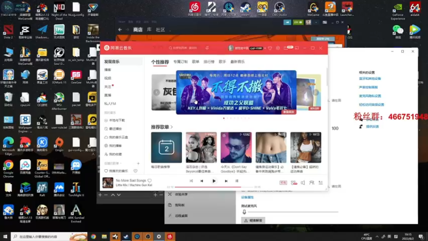Open the messages mail icon in title bar
Image resolution: width=428 pixels, height=241 pixels.
pyautogui.click(x=286, y=48)
